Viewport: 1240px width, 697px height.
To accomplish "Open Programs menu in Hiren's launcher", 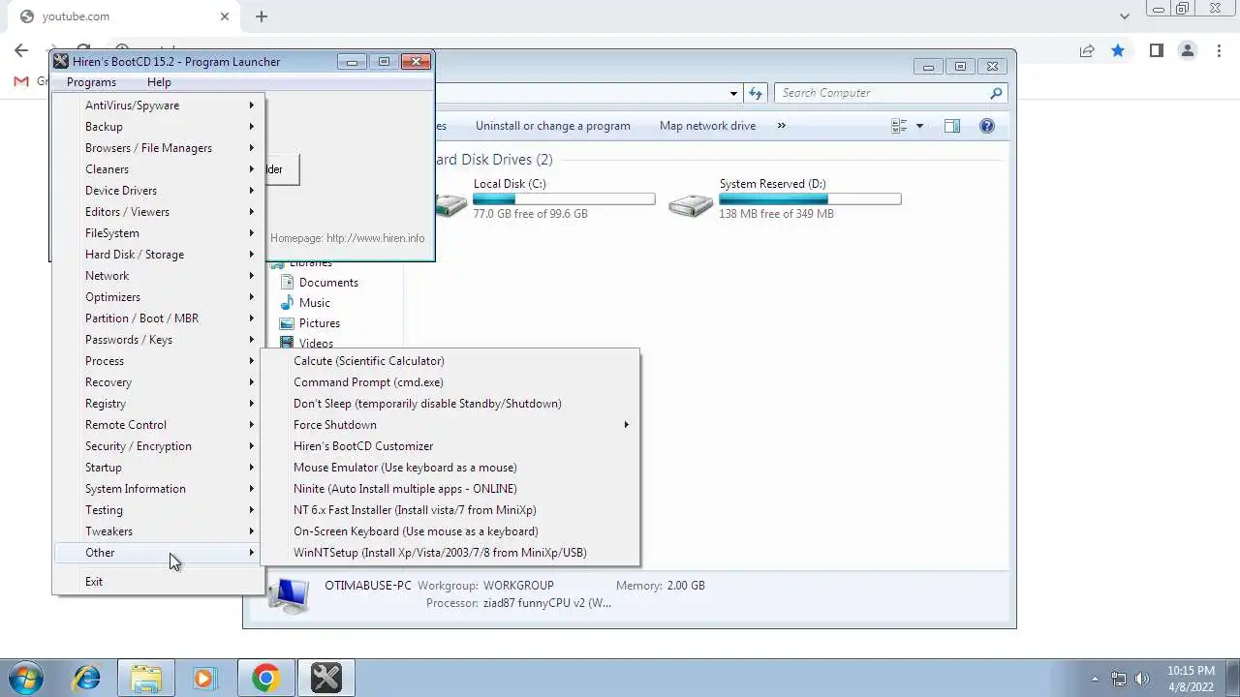I will [91, 82].
